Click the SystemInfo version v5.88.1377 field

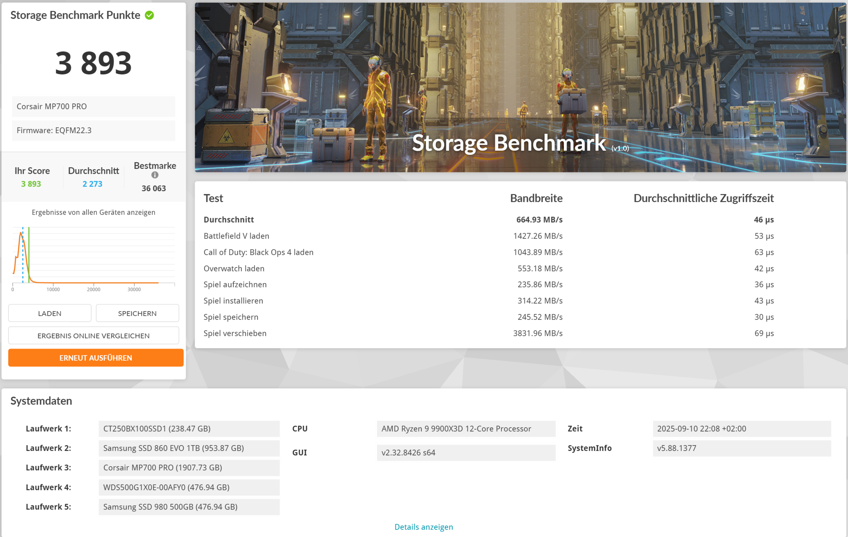(741, 448)
